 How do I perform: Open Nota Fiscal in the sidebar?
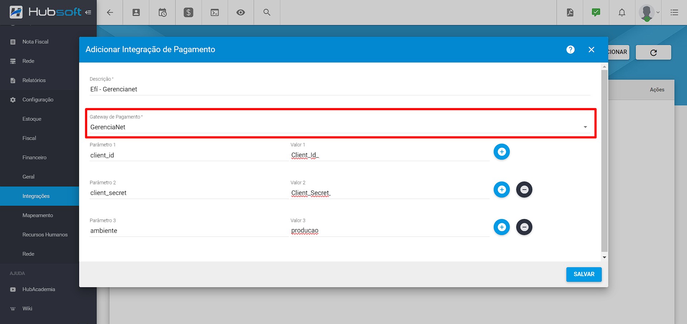click(x=39, y=42)
